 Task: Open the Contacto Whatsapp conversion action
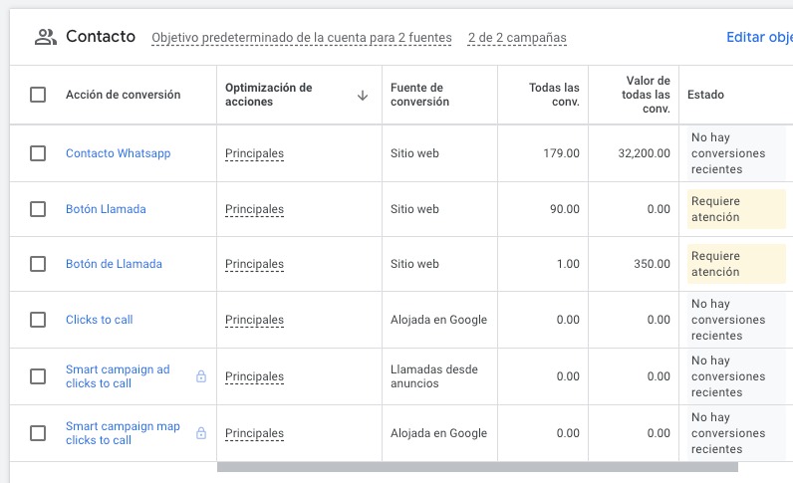pyautogui.click(x=118, y=153)
